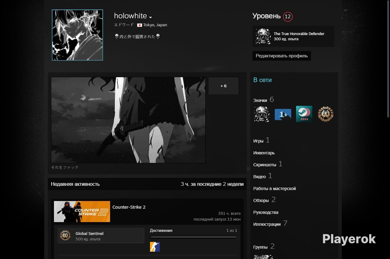The image size is (390, 259).
Task: Open the Уровень 12 level badge
Action: point(288,16)
